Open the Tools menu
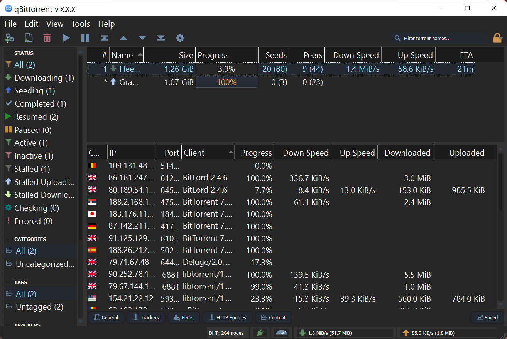 coord(81,24)
